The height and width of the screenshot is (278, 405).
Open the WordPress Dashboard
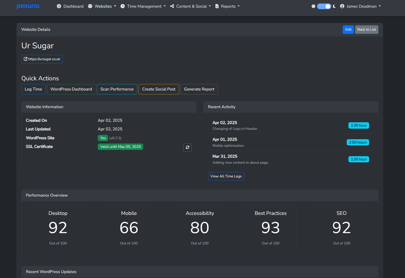(x=71, y=89)
